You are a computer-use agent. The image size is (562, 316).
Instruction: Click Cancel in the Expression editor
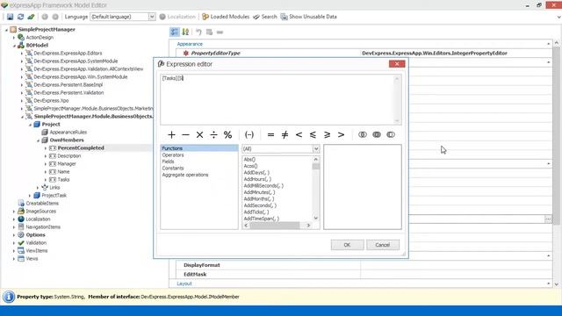coord(383,245)
